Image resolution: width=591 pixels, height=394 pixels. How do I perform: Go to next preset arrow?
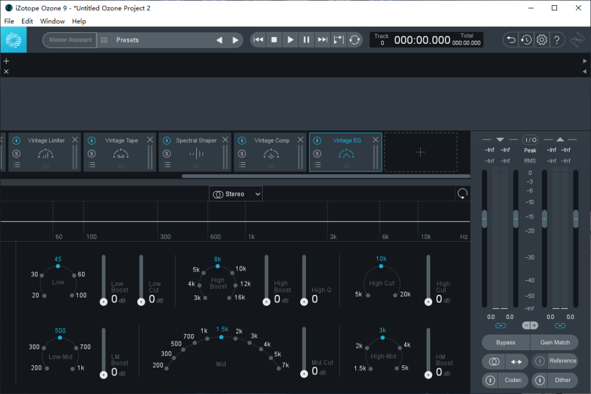point(235,40)
